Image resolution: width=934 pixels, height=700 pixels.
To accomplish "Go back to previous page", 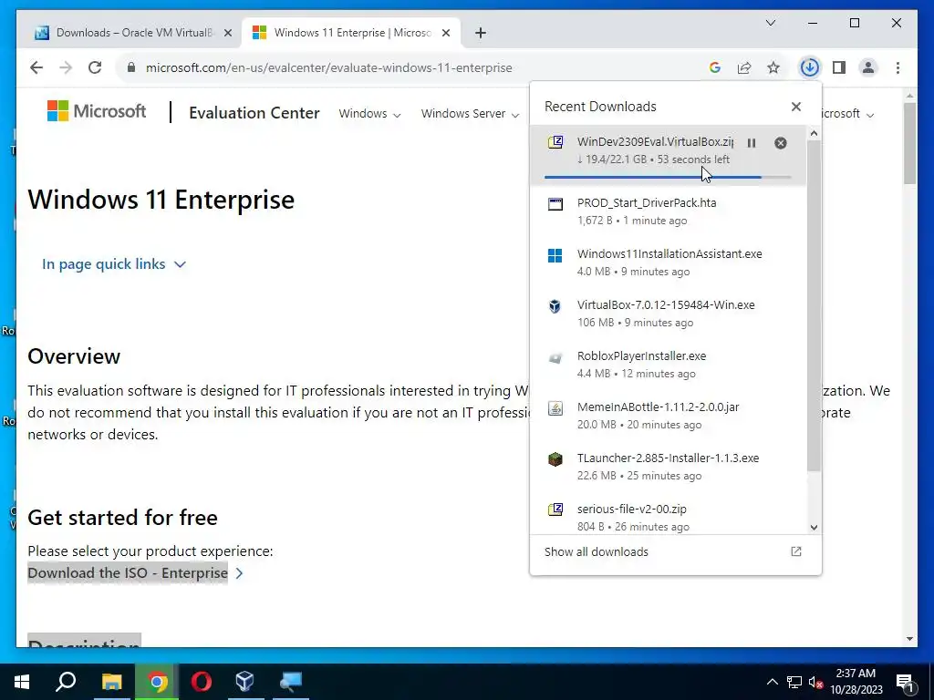I will (x=36, y=67).
